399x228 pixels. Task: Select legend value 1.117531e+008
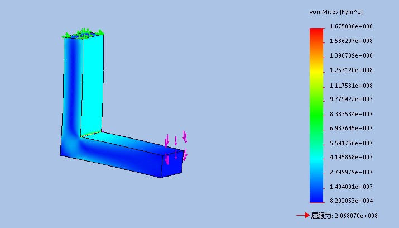click(351, 85)
